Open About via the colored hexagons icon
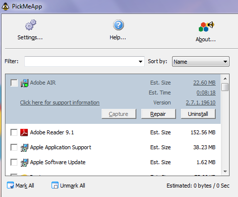The image size is (238, 197). coord(206,26)
